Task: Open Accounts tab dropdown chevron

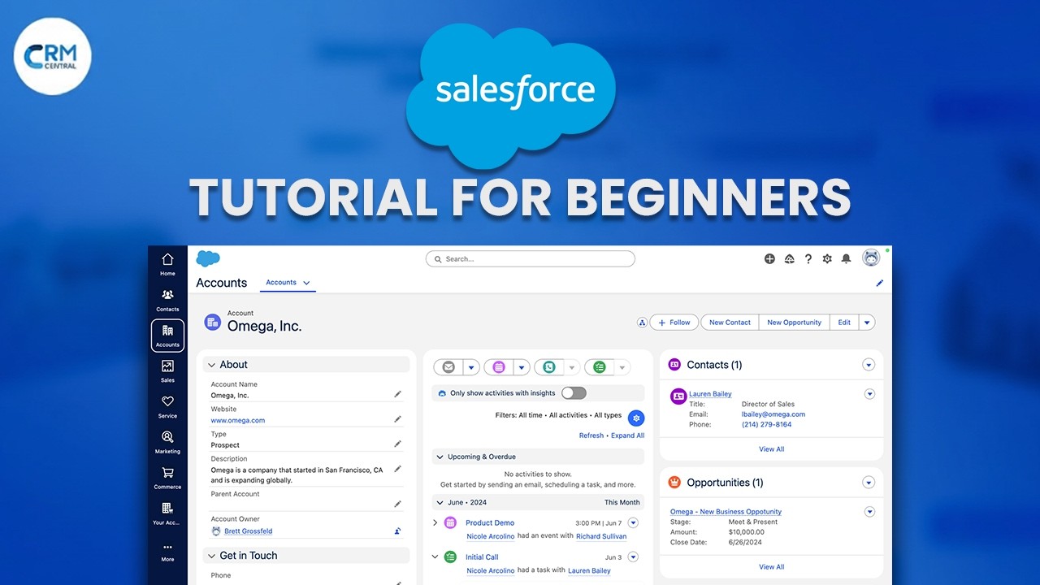Action: click(x=306, y=283)
